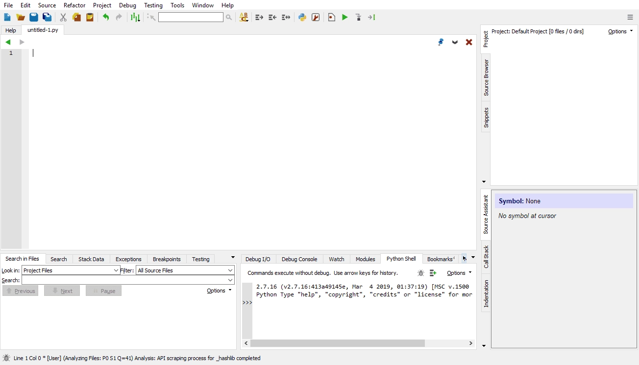
Task: Open preferences with the wrench icon
Action: coord(316,17)
